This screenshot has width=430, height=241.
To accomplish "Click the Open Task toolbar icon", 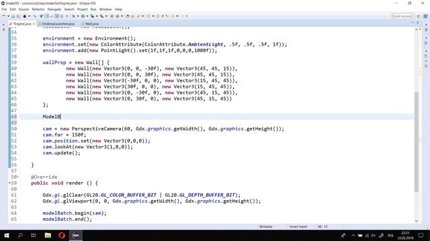I will coord(132,16).
